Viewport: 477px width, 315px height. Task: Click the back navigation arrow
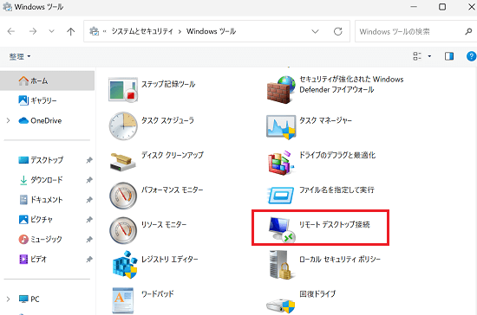(11, 31)
